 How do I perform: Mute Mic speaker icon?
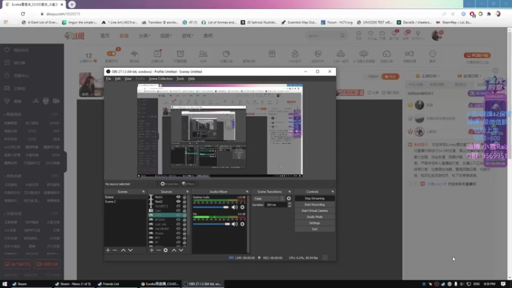[x=234, y=224]
